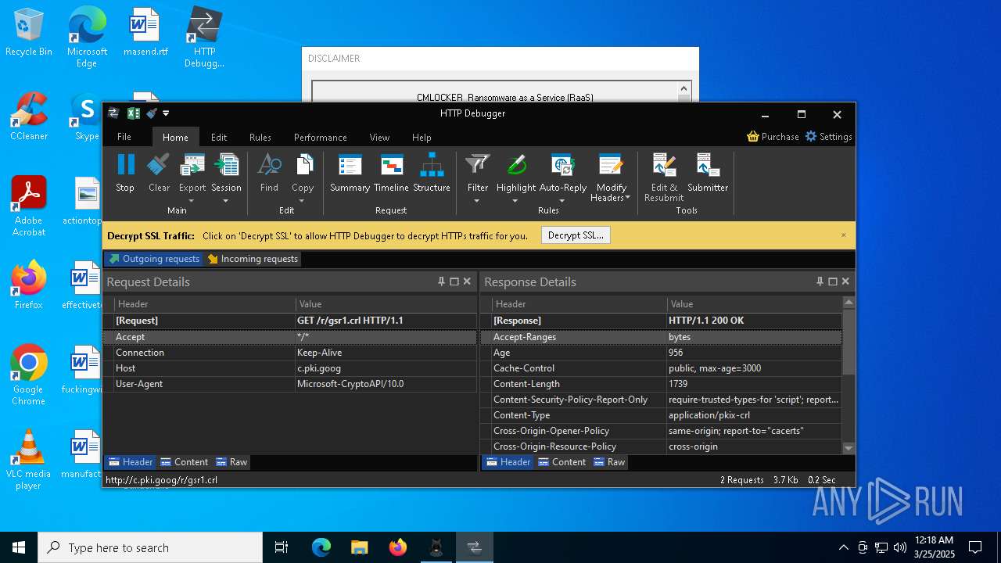
Task: Expand the Export dropdown arrow
Action: (192, 201)
